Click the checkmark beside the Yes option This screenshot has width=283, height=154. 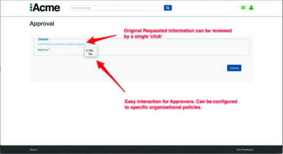point(86,50)
